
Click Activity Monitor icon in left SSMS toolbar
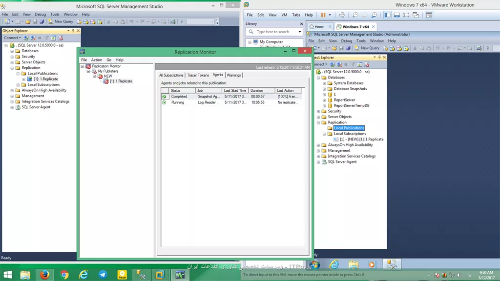[173, 21]
